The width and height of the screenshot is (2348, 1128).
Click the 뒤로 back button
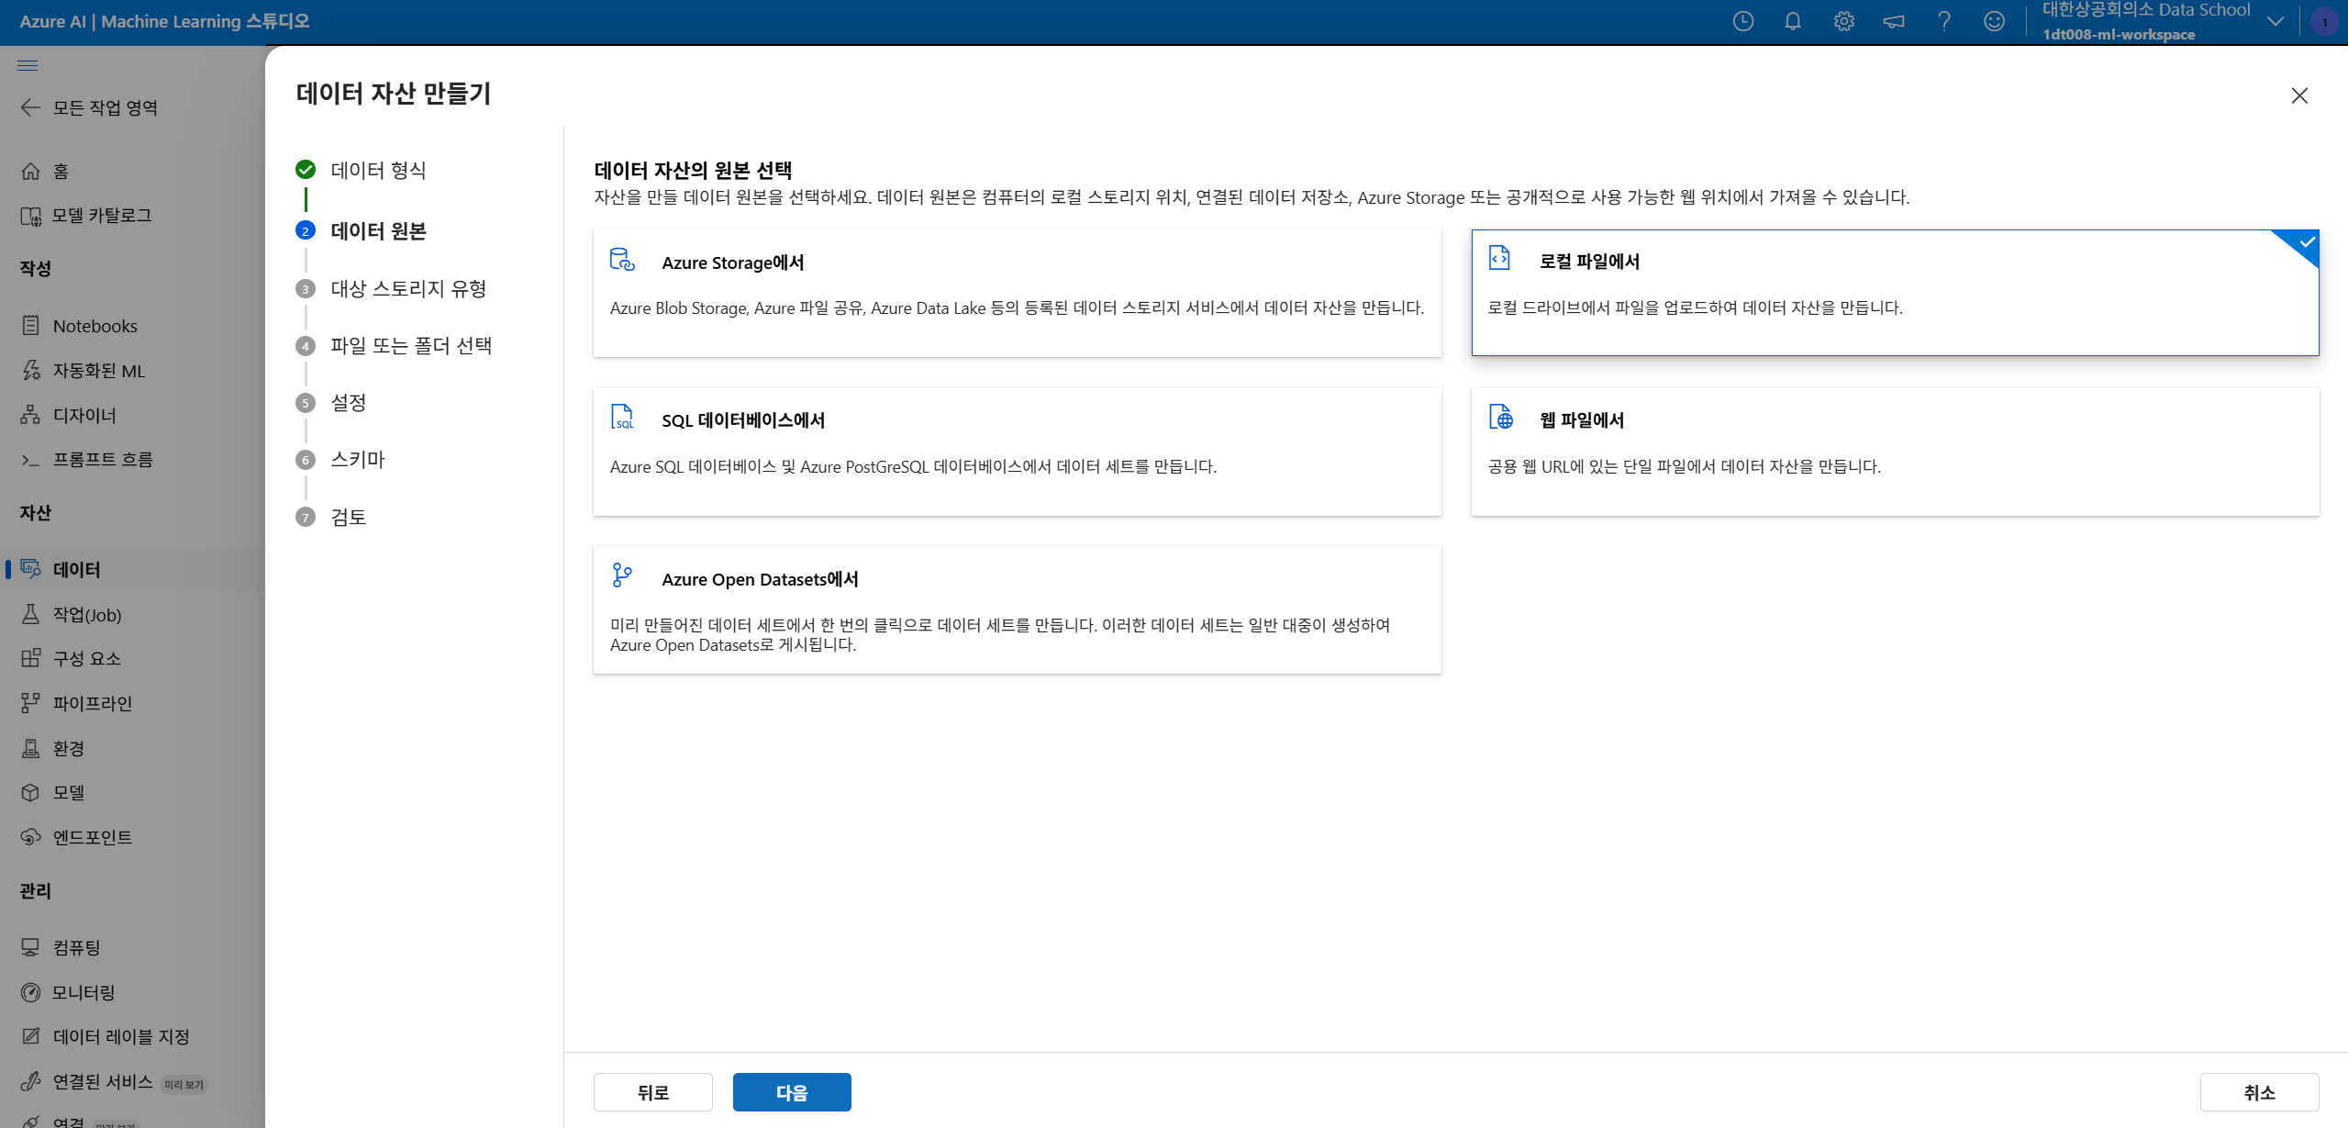tap(652, 1092)
